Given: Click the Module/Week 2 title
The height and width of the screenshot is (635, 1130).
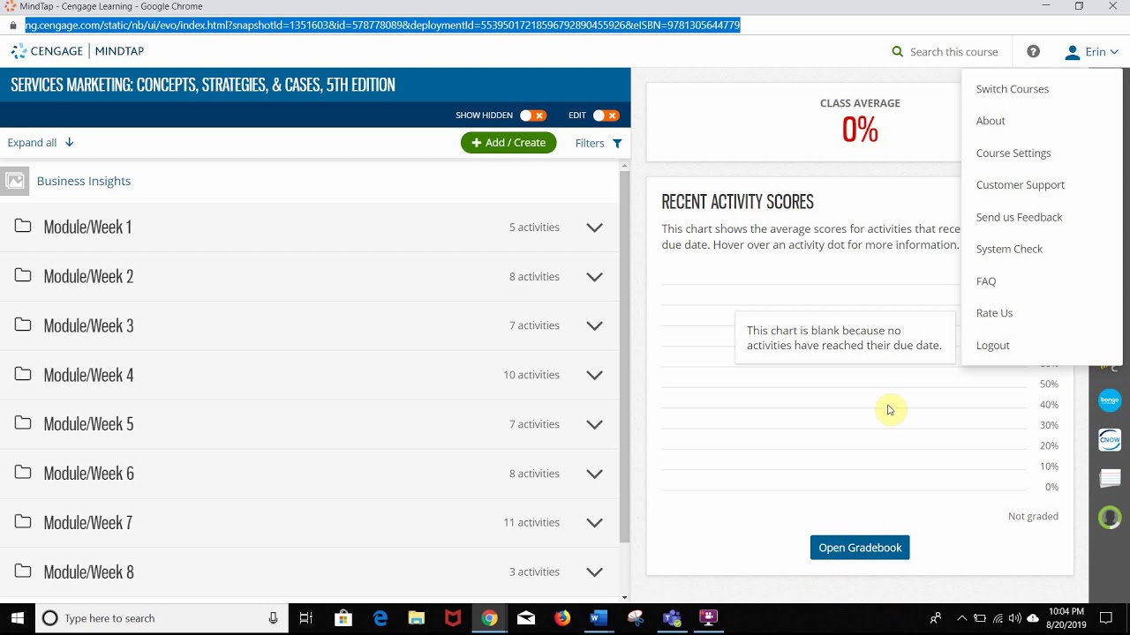Looking at the screenshot, I should point(88,276).
